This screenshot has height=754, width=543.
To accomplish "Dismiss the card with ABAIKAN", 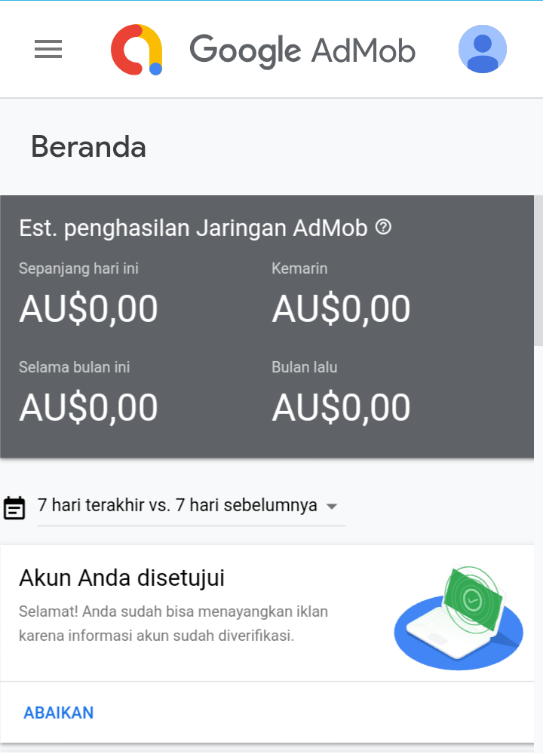I will point(59,713).
